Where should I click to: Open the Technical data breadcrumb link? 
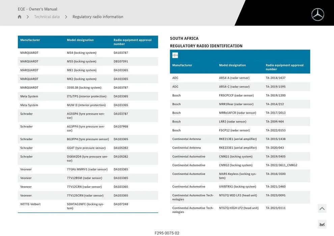47,17
